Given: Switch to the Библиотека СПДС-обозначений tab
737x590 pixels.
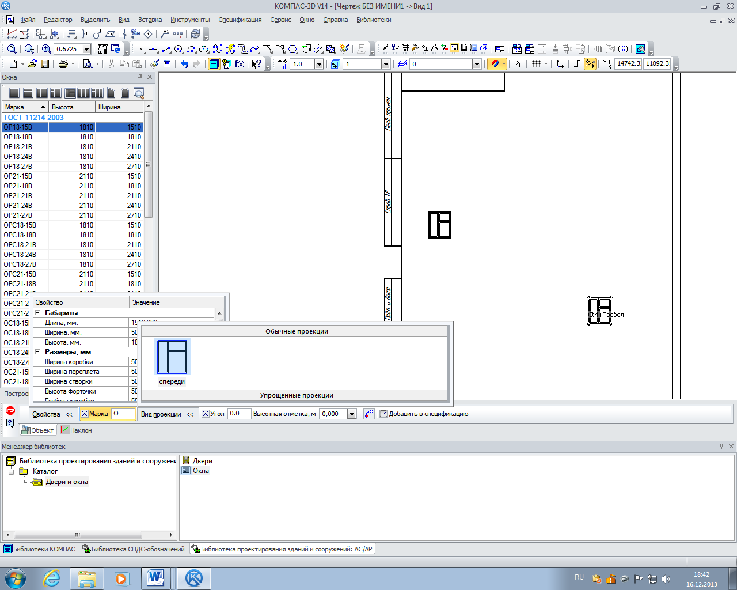Looking at the screenshot, I should [134, 549].
